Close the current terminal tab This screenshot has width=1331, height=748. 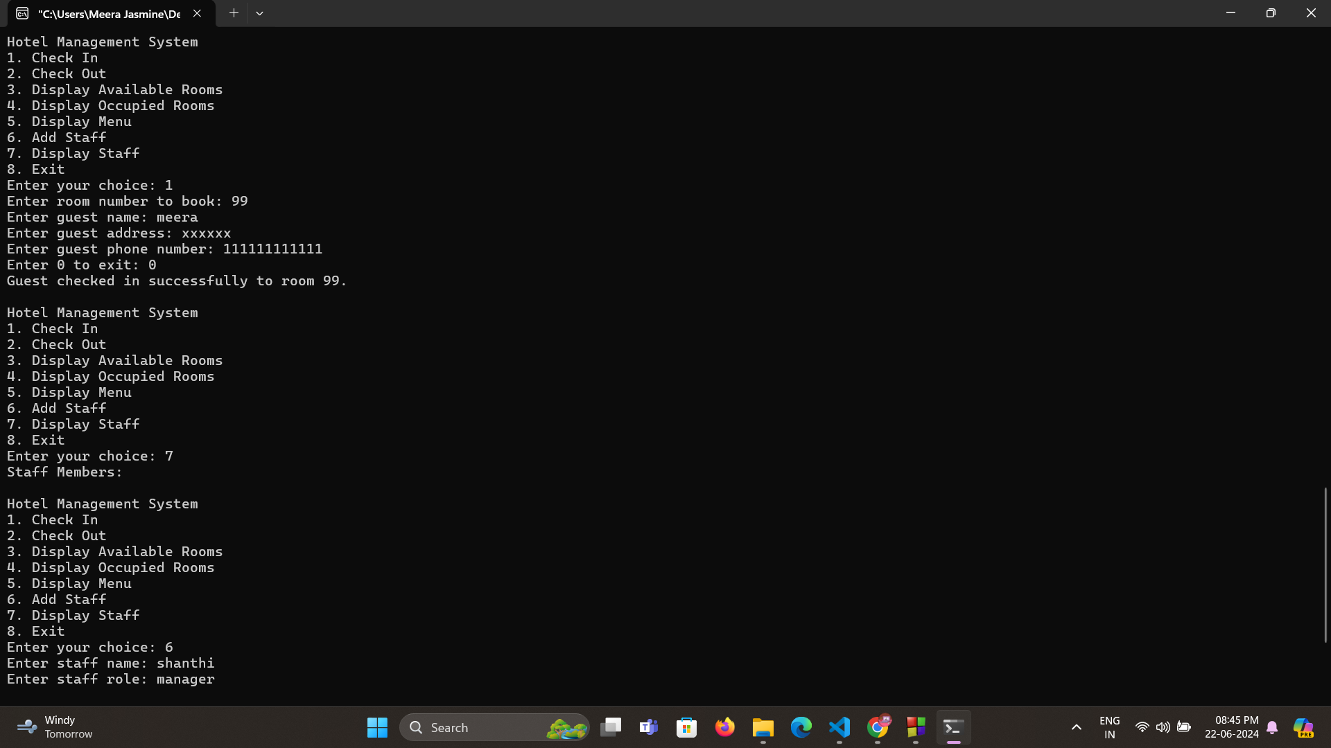[197, 13]
